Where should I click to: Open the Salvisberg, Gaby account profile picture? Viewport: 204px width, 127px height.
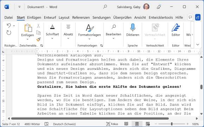[146, 7]
